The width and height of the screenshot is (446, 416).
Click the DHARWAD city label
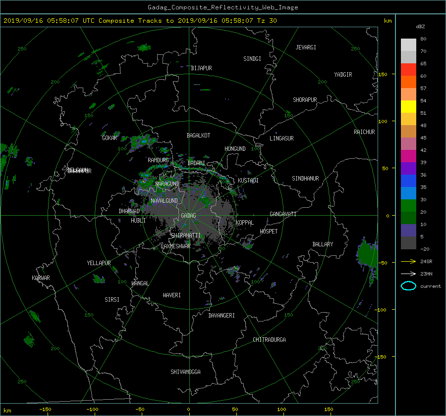point(129,211)
